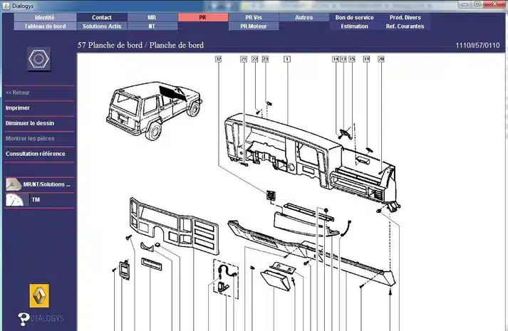Click the Imprimer button

[x=18, y=107]
